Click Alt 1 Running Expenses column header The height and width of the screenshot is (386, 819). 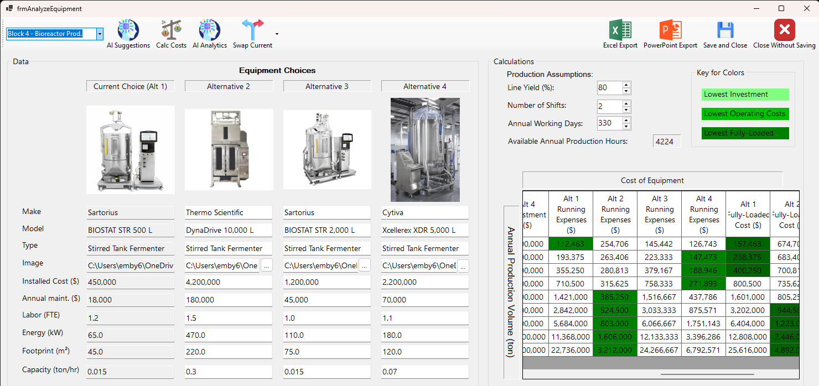tap(571, 214)
